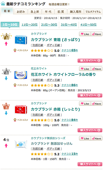Click the gold crown rank 1 icon
Viewport: 105px width, 170px height.
coord(6,37)
